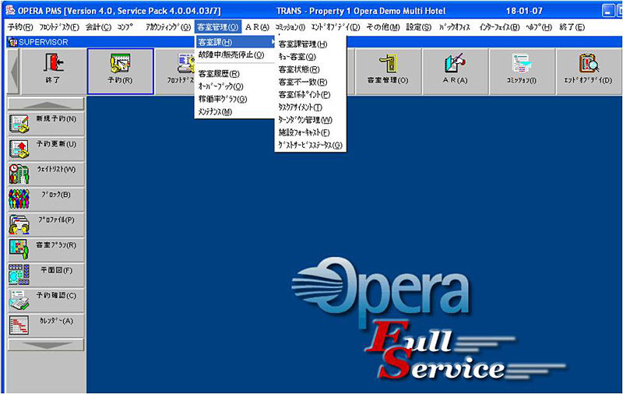Open the 客室管理(O) menu bar item

pyautogui.click(x=218, y=27)
